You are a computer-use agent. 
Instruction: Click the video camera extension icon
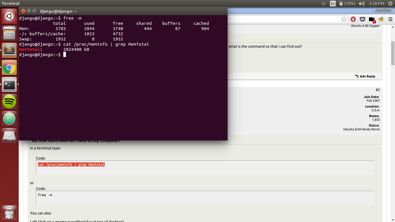point(372,19)
